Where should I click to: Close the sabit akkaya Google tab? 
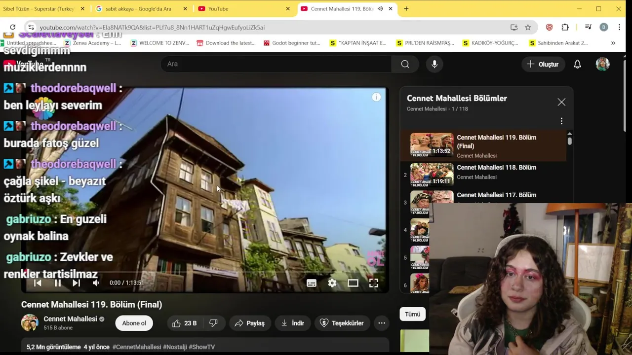(185, 9)
